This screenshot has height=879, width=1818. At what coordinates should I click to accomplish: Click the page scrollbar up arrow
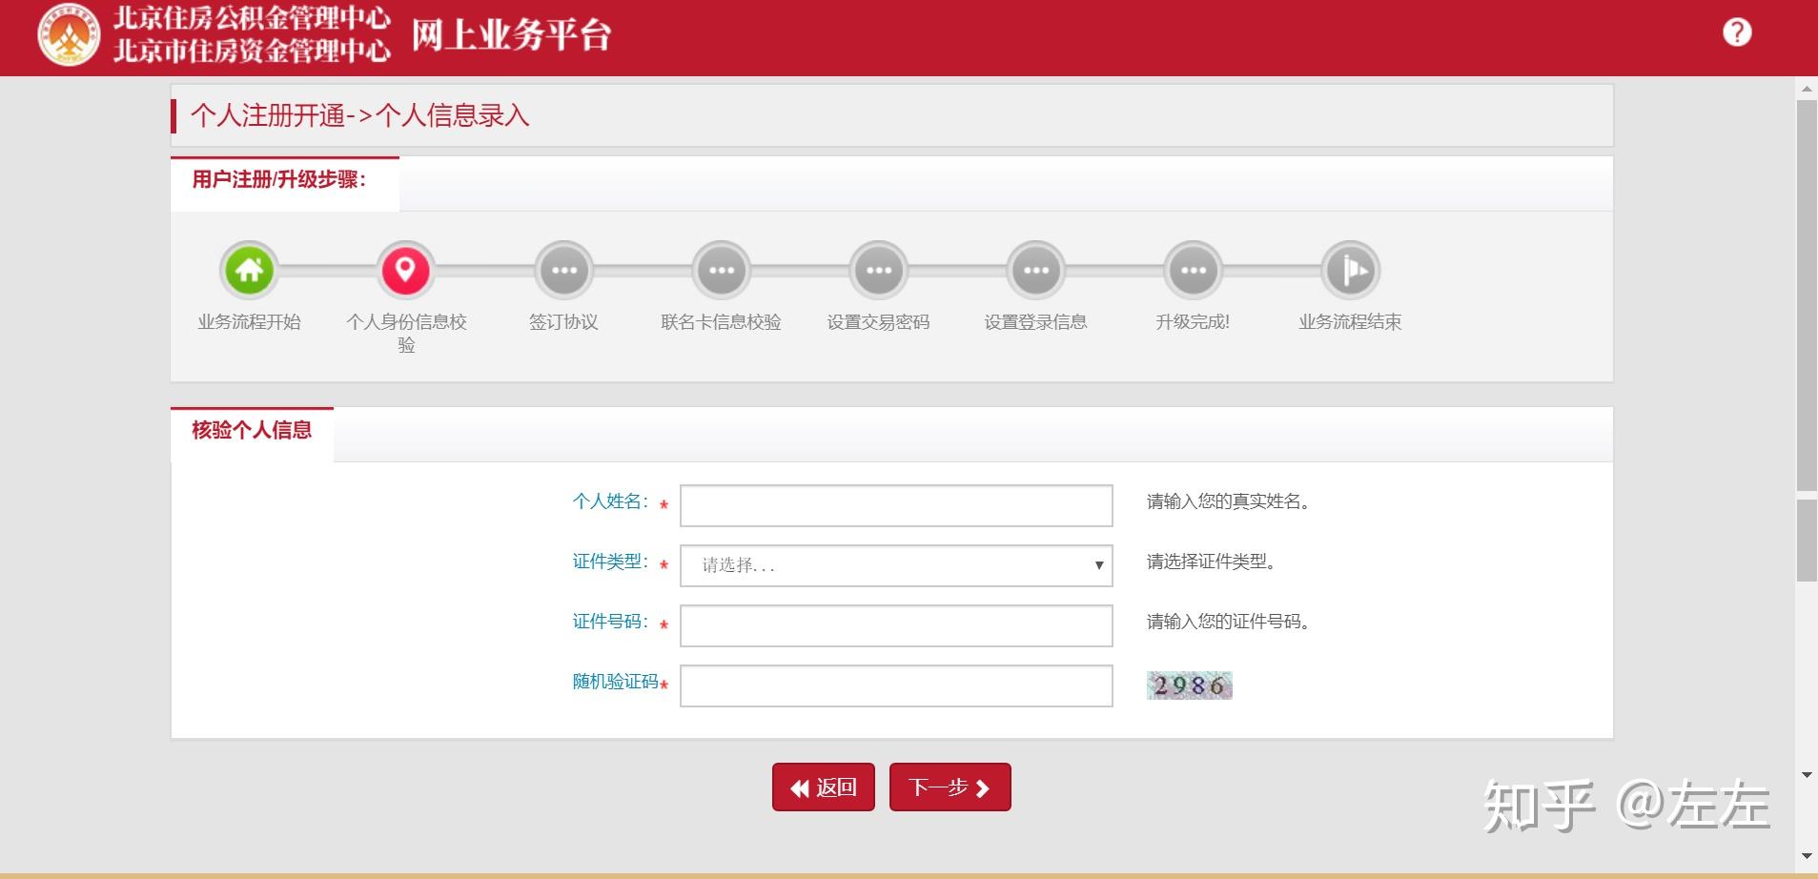pos(1807,90)
